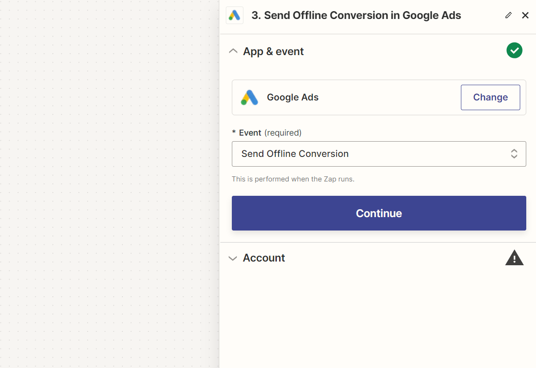Open the Send Offline Conversion event dropdown
The image size is (536, 368).
point(371,154)
